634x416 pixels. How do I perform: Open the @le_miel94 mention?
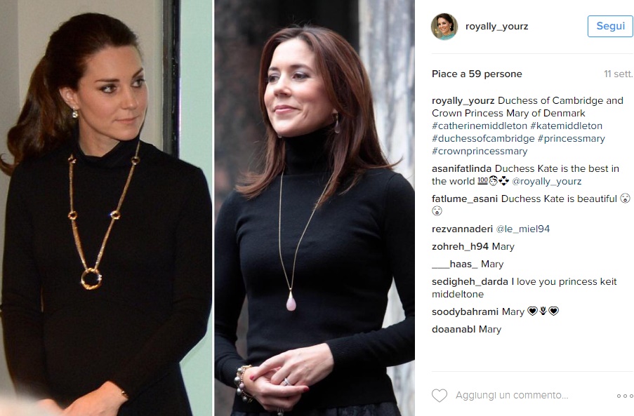523,229
